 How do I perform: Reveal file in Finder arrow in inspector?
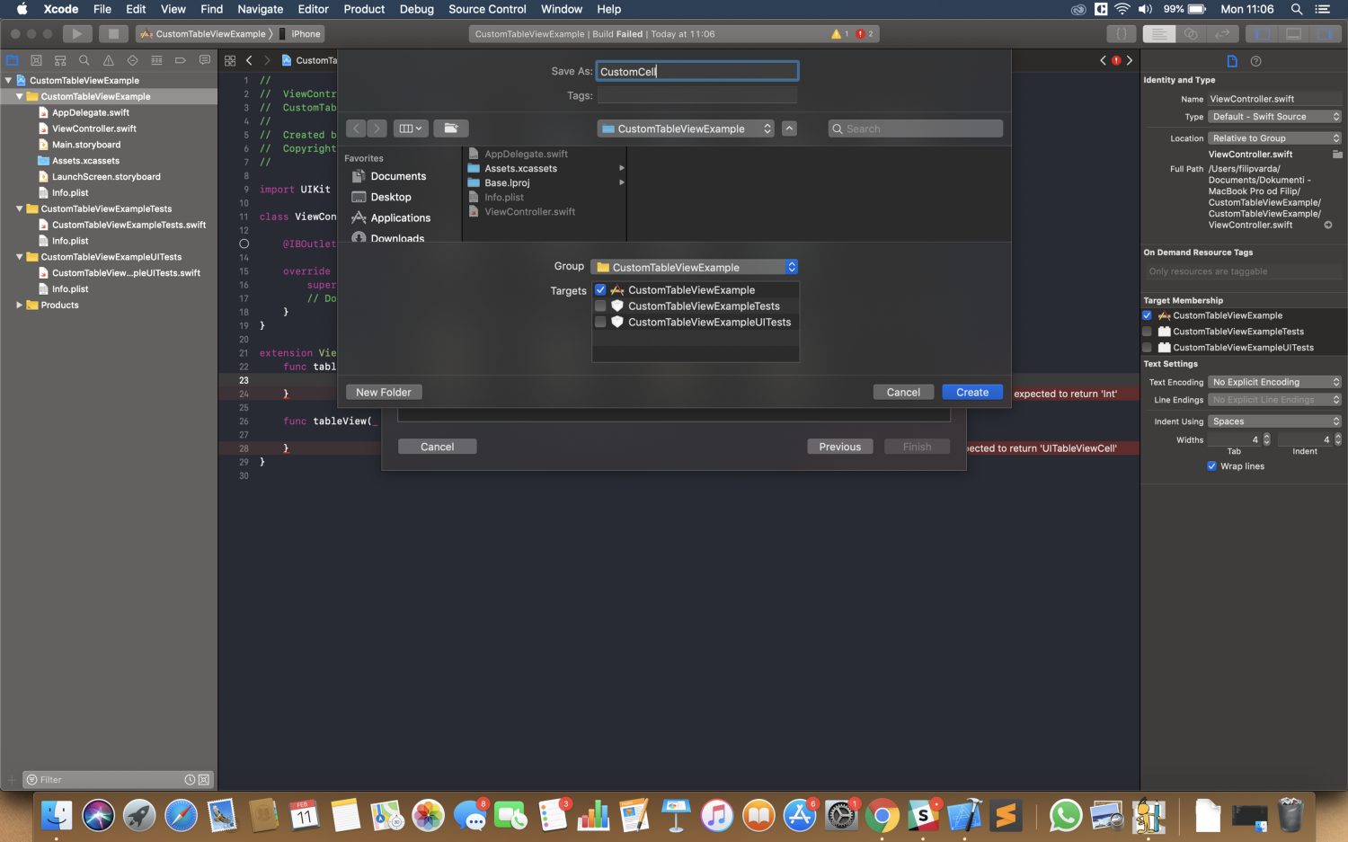pyautogui.click(x=1328, y=225)
